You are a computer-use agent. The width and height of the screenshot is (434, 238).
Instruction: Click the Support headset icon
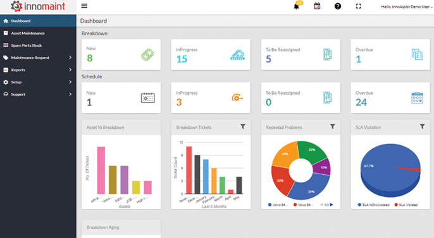pos(6,94)
